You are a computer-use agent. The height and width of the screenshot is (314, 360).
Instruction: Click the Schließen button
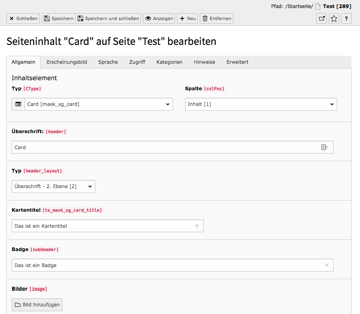(23, 18)
